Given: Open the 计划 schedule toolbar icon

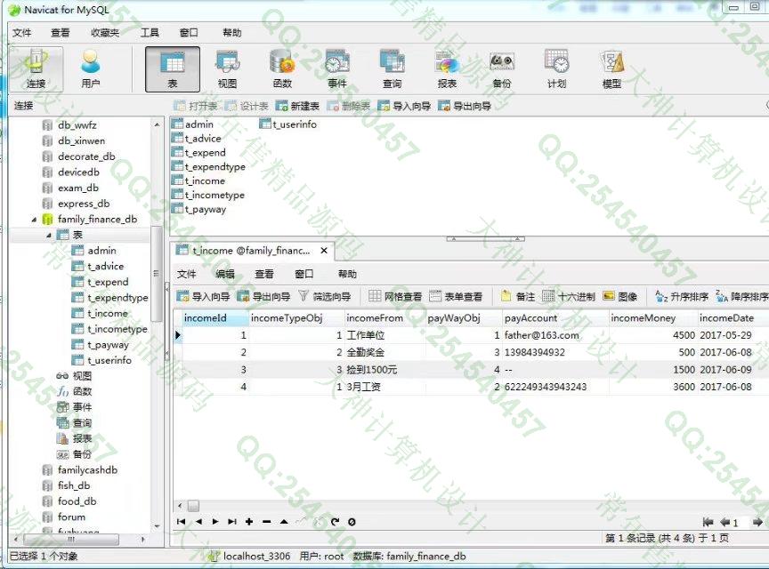Looking at the screenshot, I should [556, 69].
